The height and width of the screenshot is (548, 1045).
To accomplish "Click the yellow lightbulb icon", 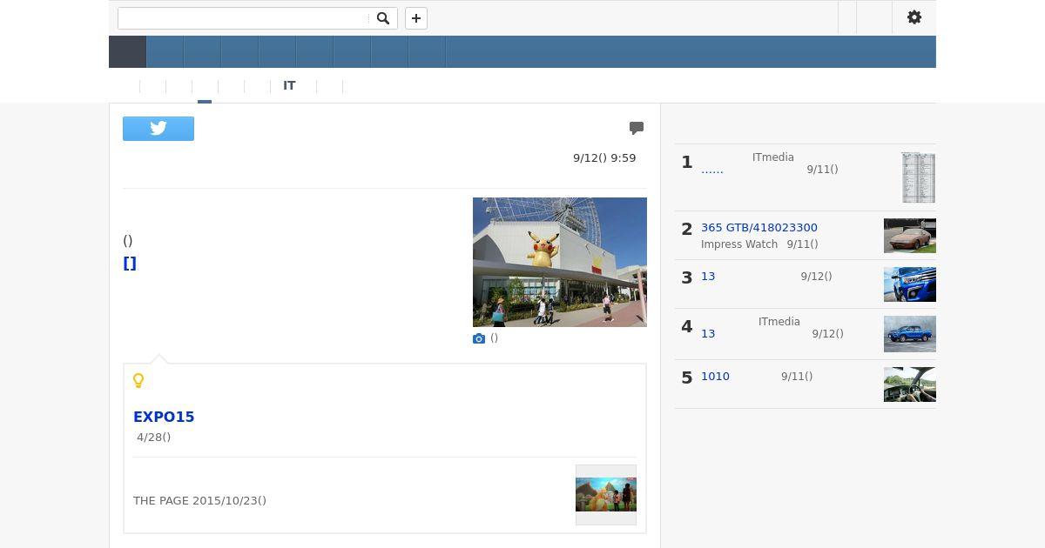I will coord(138,380).
